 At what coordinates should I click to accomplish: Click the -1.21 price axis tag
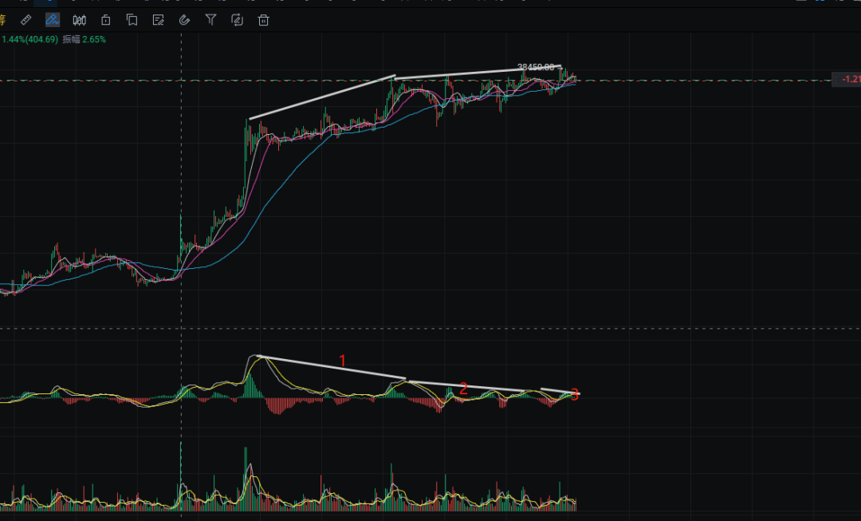pos(847,80)
